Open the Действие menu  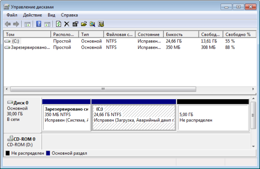(x=32, y=15)
